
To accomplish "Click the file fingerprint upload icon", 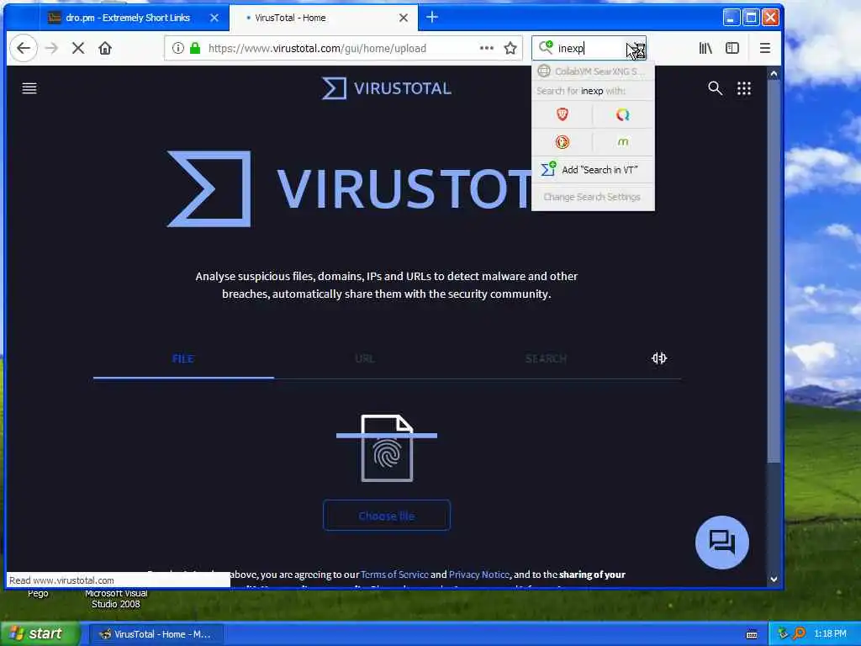I will click(387, 447).
